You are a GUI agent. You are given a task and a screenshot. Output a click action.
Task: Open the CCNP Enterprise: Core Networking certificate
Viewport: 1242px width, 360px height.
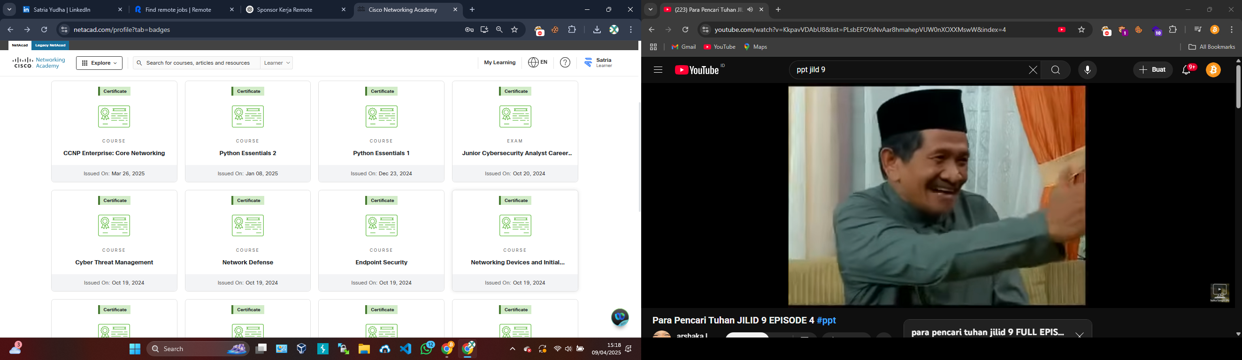(114, 131)
